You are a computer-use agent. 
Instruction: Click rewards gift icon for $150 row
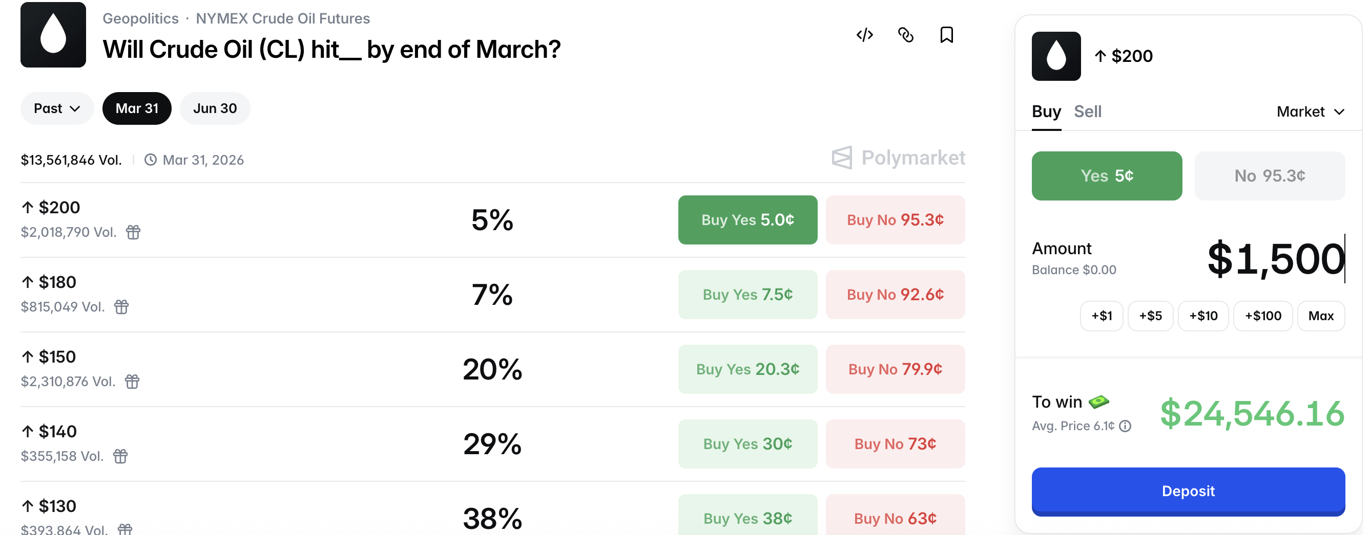[132, 382]
